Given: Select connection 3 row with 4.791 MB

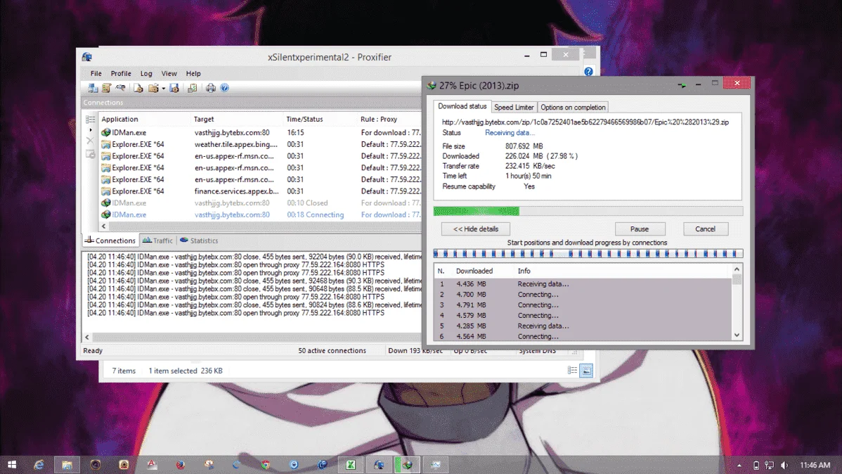Looking at the screenshot, I should pyautogui.click(x=583, y=305).
